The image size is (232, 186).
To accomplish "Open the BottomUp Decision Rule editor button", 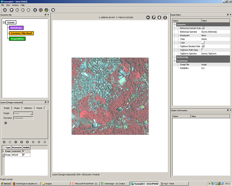I will pos(203,28).
